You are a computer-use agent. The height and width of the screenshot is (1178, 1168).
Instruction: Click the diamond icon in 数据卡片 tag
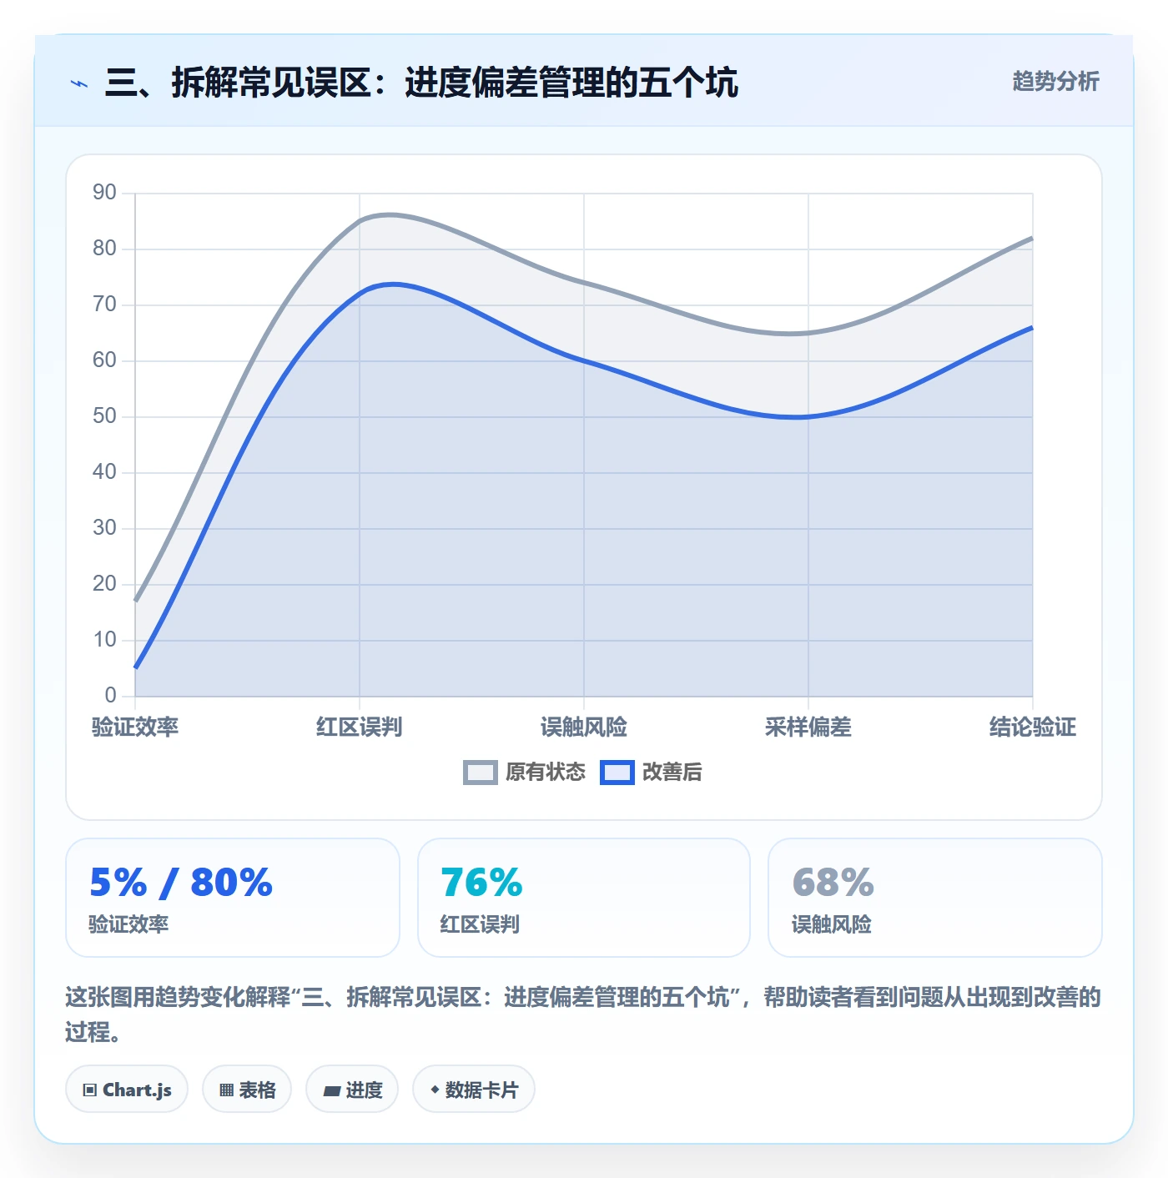(435, 1090)
